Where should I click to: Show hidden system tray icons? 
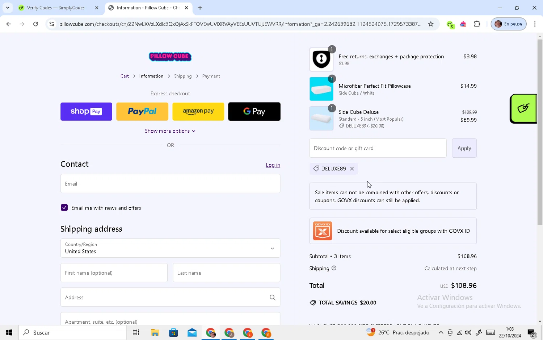tap(441, 332)
